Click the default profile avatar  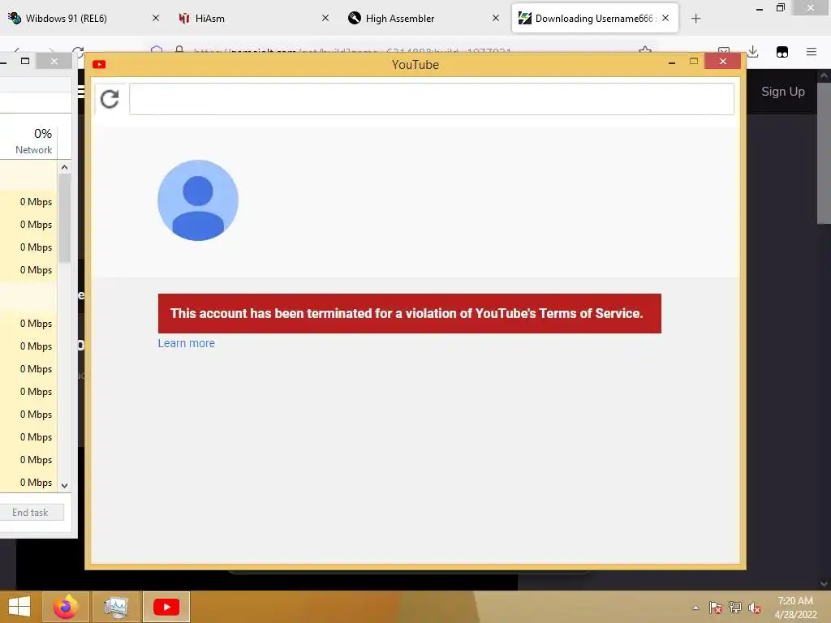click(198, 200)
